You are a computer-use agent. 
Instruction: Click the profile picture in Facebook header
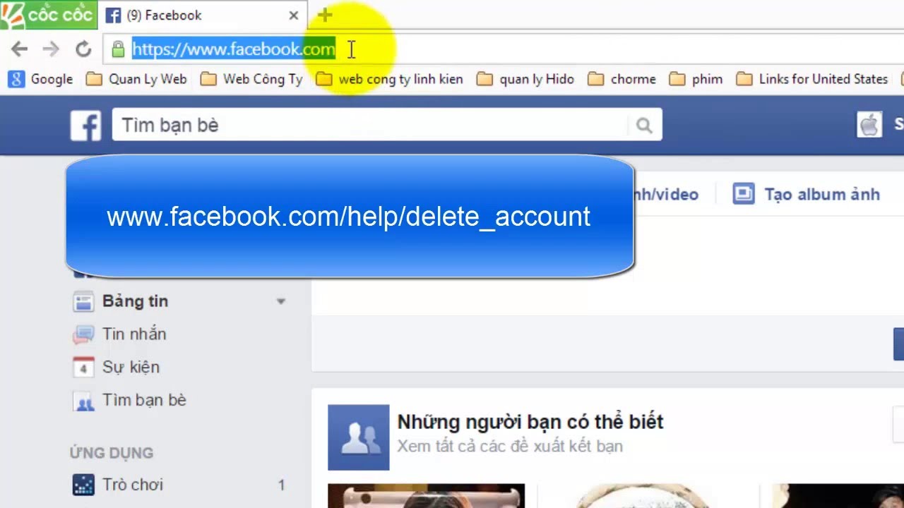pyautogui.click(x=869, y=124)
